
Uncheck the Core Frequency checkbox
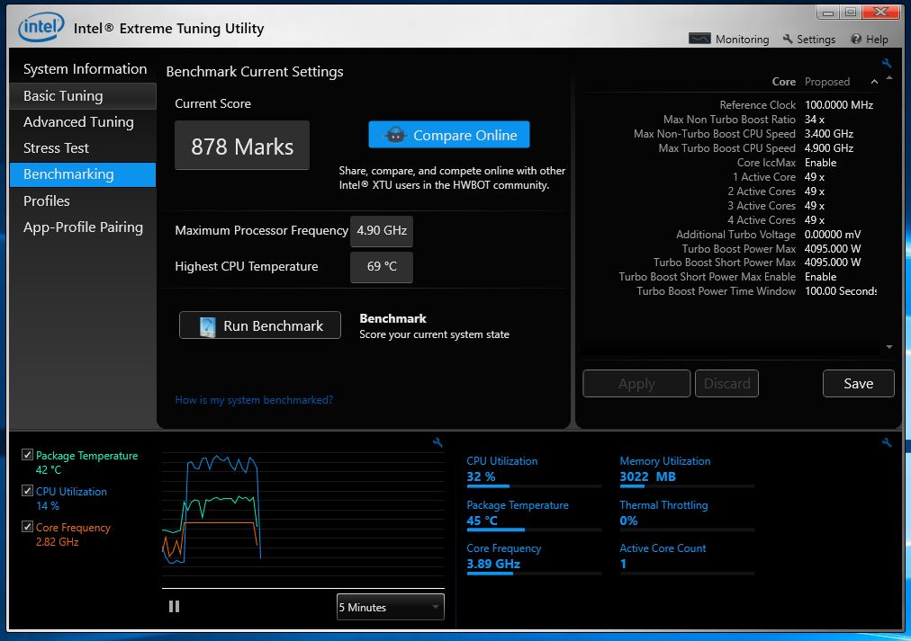tap(27, 527)
